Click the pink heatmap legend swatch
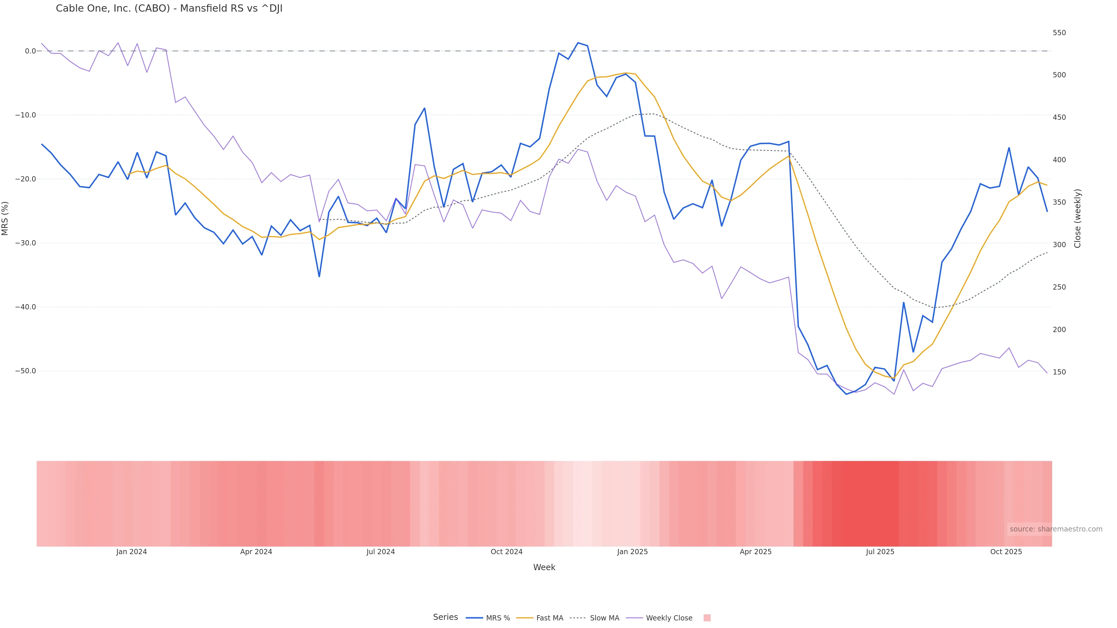Viewport: 1117px width, 628px height. point(707,618)
